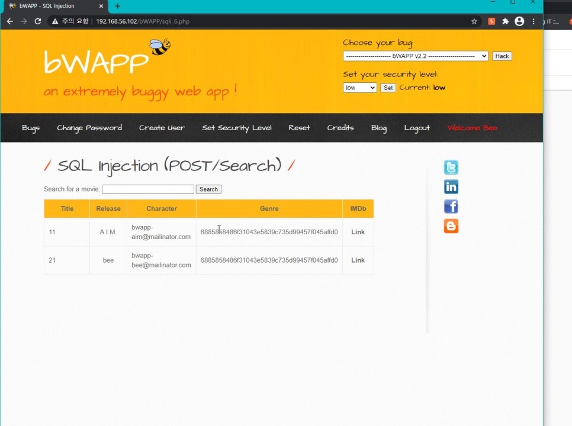Open IMDb Link in A.I.M. row
Screen dimensions: 572x426
click(358, 232)
